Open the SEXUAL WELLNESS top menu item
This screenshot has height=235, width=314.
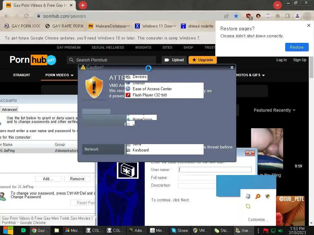click(108, 47)
